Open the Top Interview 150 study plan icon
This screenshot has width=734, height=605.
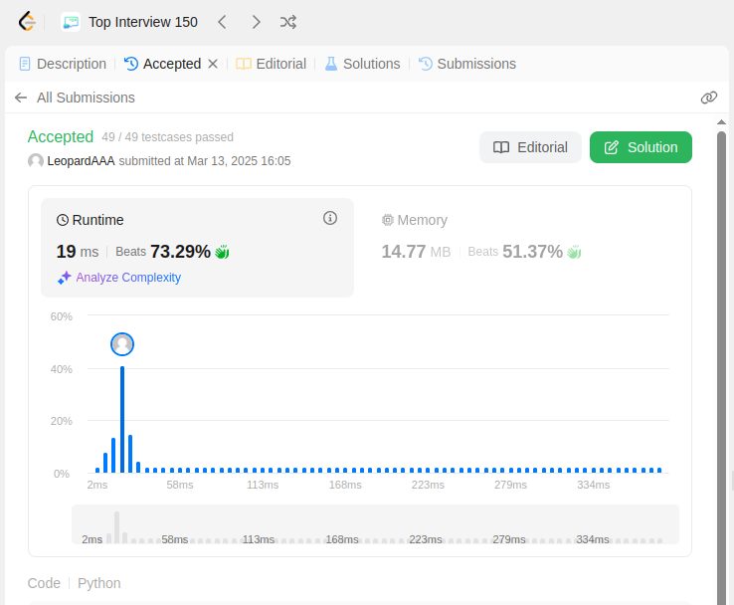[x=71, y=22]
